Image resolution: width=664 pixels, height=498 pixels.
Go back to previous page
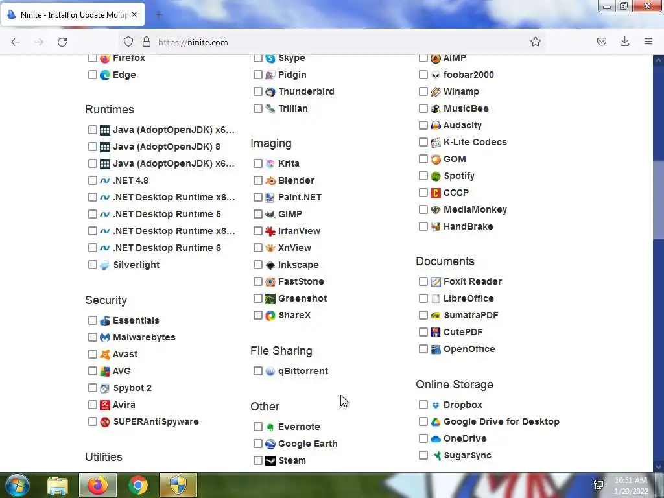(x=16, y=42)
